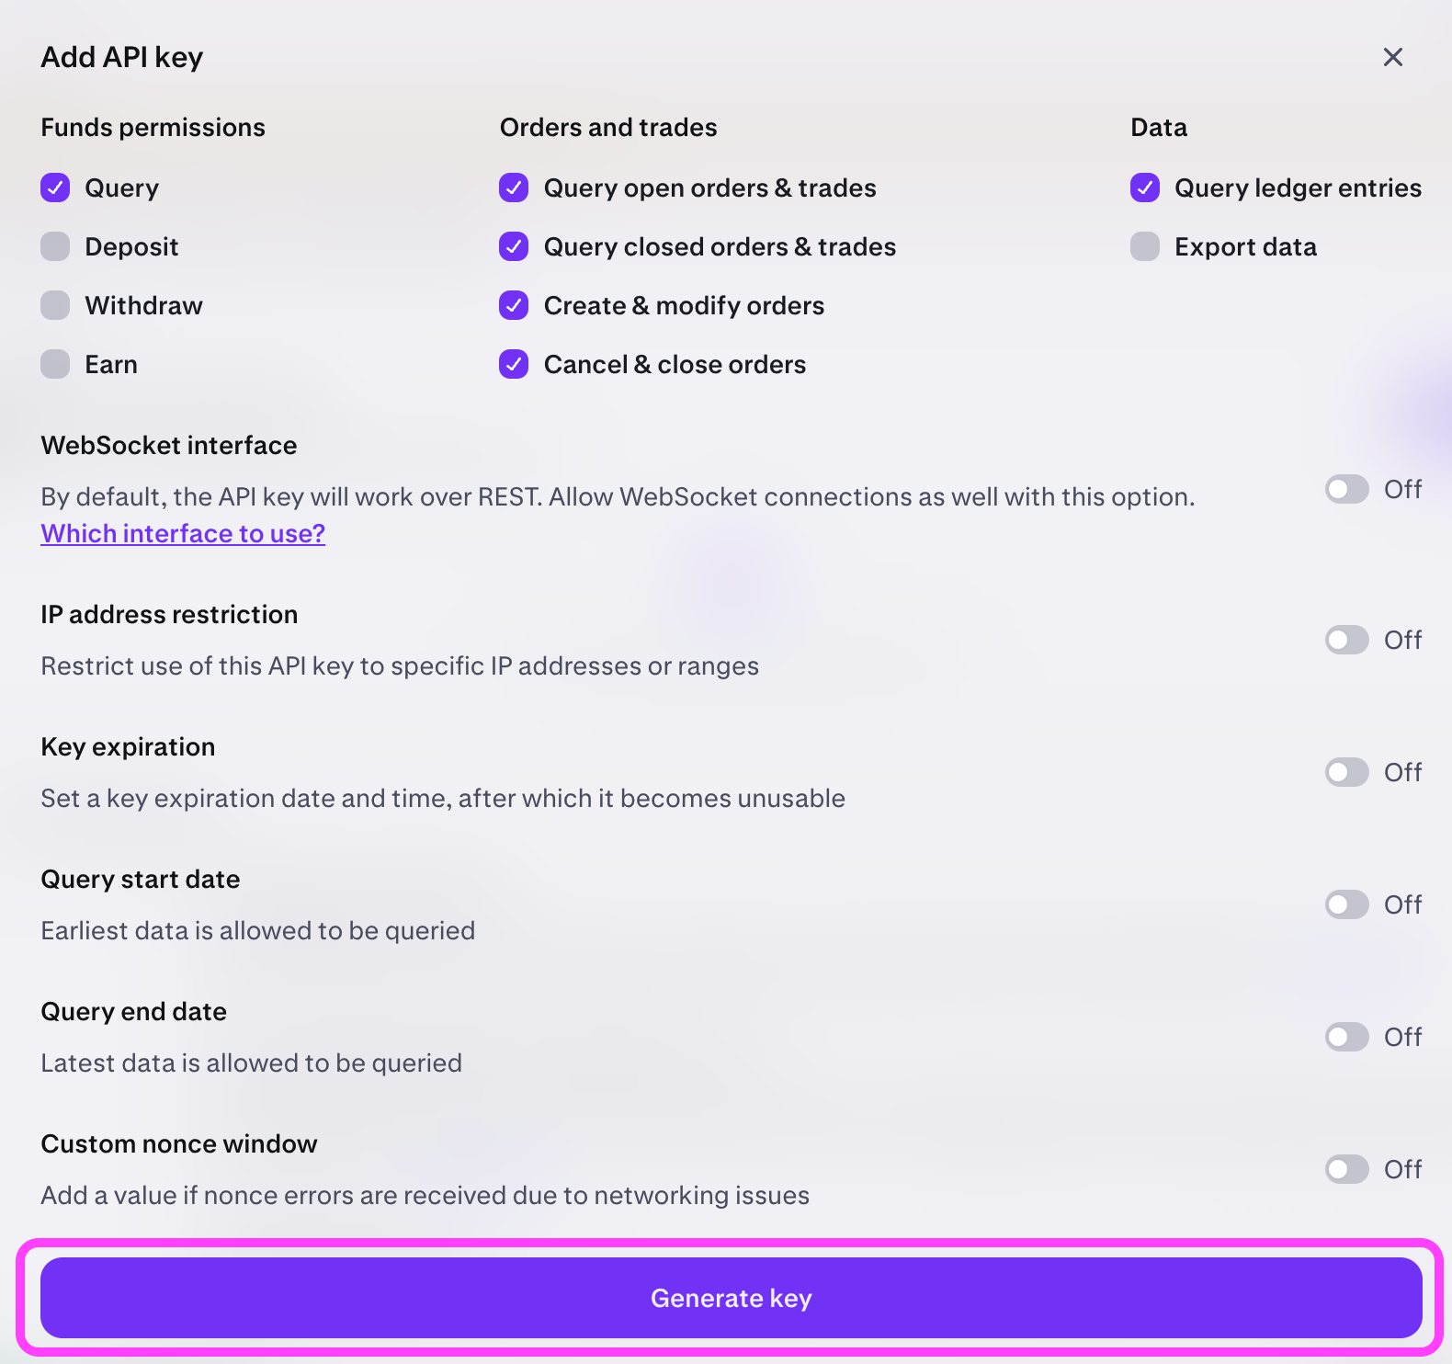This screenshot has height=1364, width=1452.
Task: Enable the Withdraw funds permission
Action: [x=55, y=305]
